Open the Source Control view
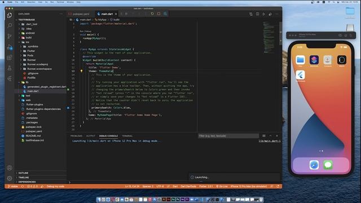 point(10,36)
